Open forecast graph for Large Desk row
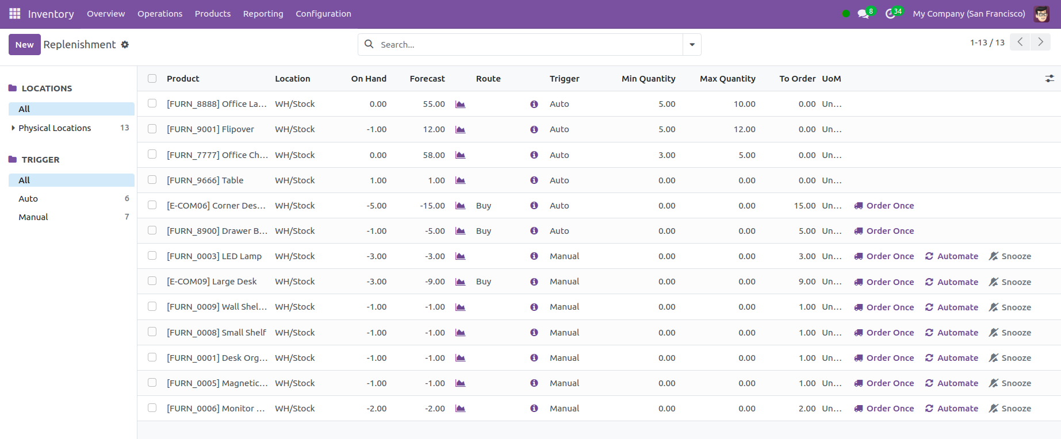Image resolution: width=1061 pixels, height=439 pixels. (x=460, y=282)
